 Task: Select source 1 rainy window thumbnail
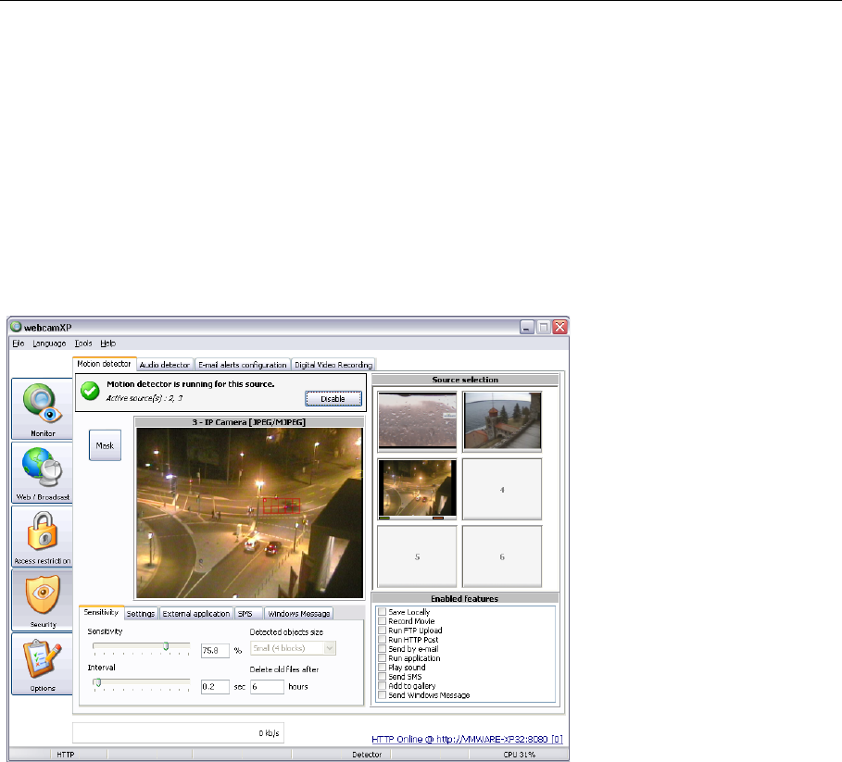(x=417, y=421)
